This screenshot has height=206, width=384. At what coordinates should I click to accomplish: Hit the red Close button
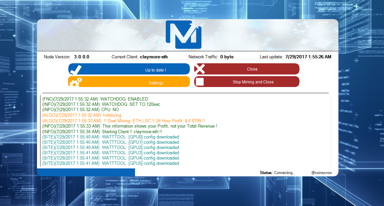point(247,69)
